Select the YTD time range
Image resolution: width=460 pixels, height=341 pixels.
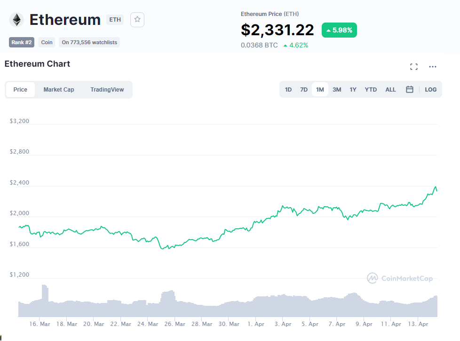pyautogui.click(x=371, y=90)
